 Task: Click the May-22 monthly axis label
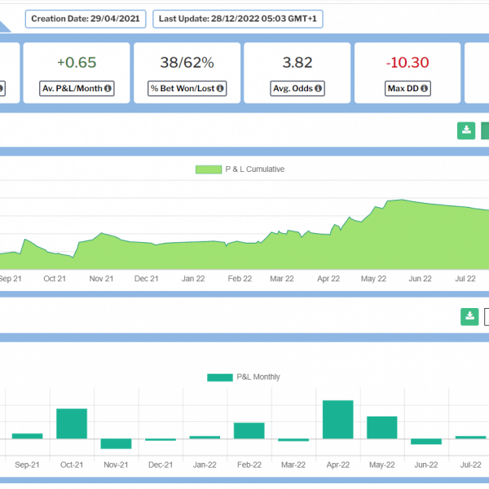pos(382,465)
